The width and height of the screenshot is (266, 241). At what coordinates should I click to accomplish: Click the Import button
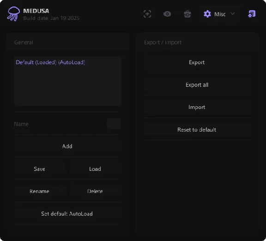(x=197, y=107)
